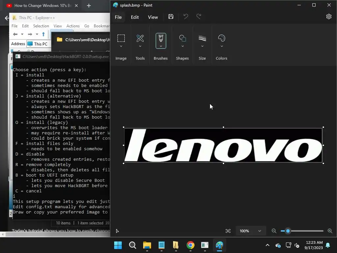This screenshot has height=253, width=337.
Task: Open the Go menu in Explorer++
Action: click(x=87, y=26)
